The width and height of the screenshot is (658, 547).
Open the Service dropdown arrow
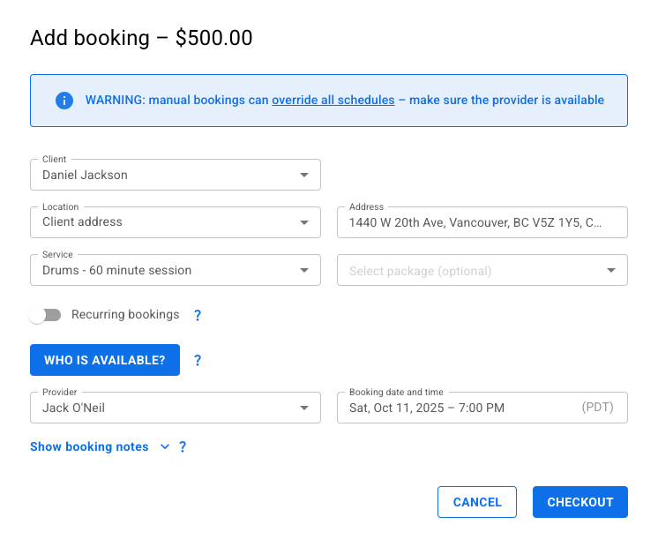pos(304,271)
